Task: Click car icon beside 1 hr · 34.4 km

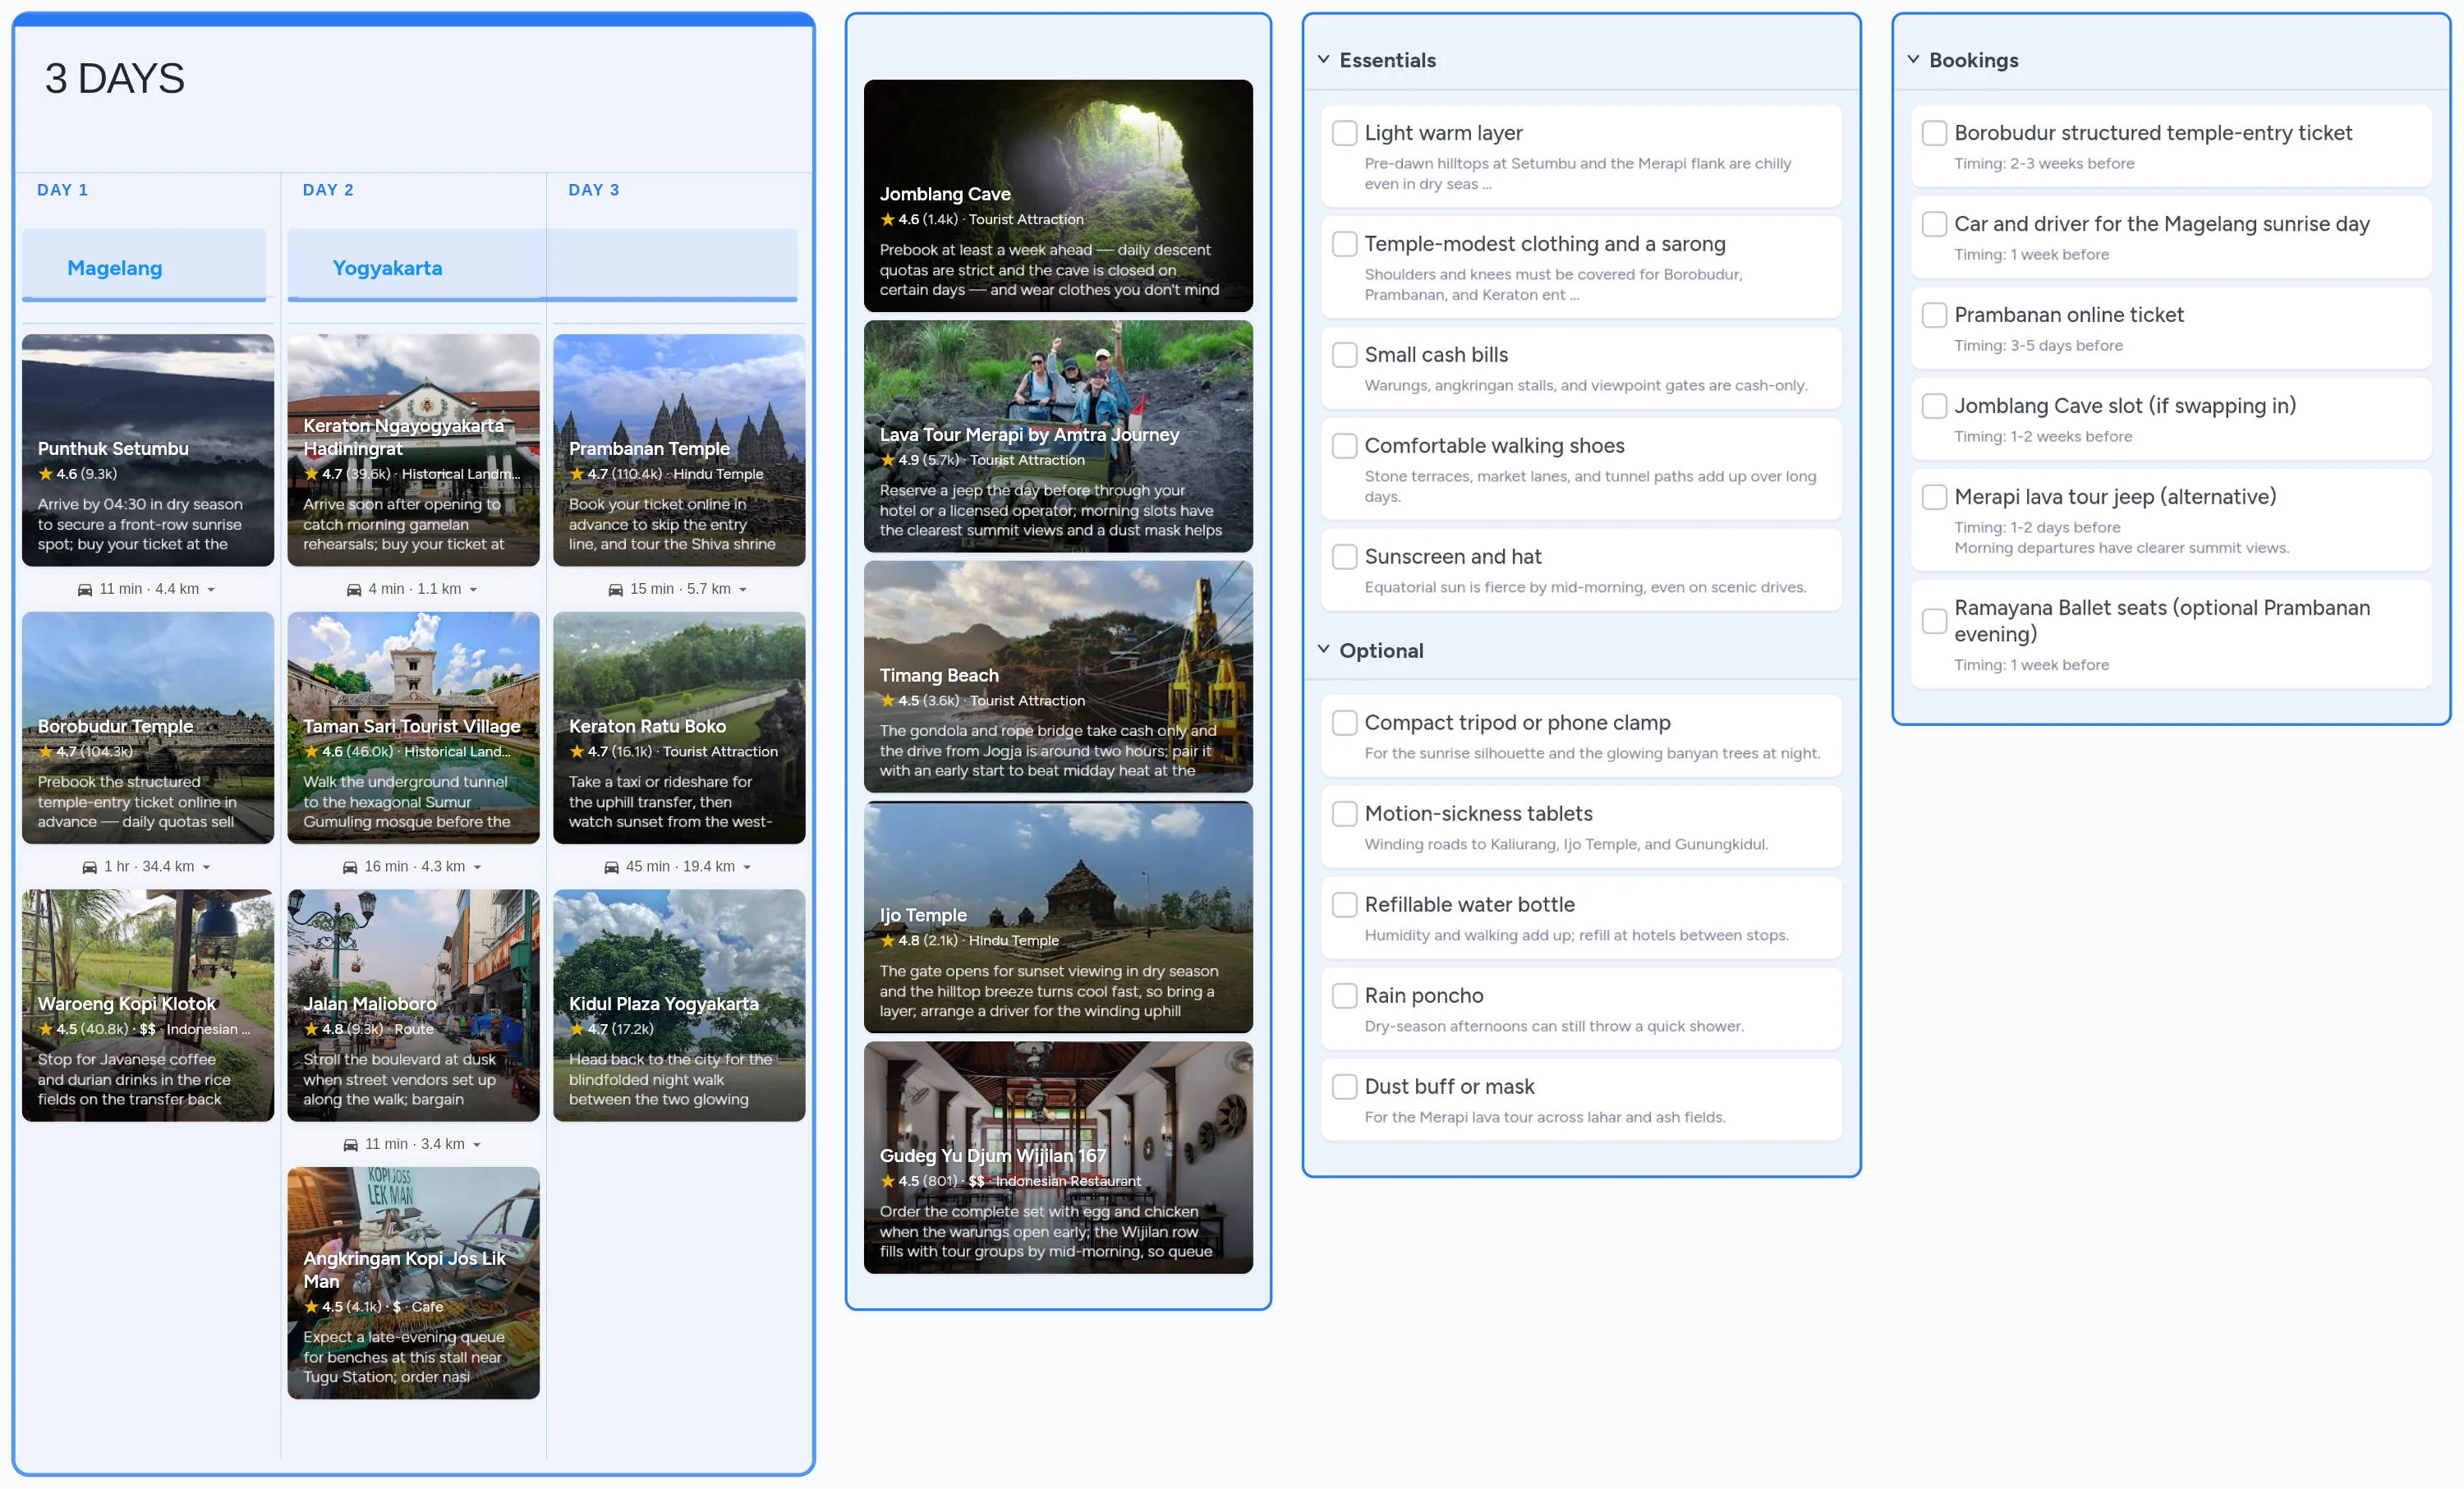Action: 90,867
